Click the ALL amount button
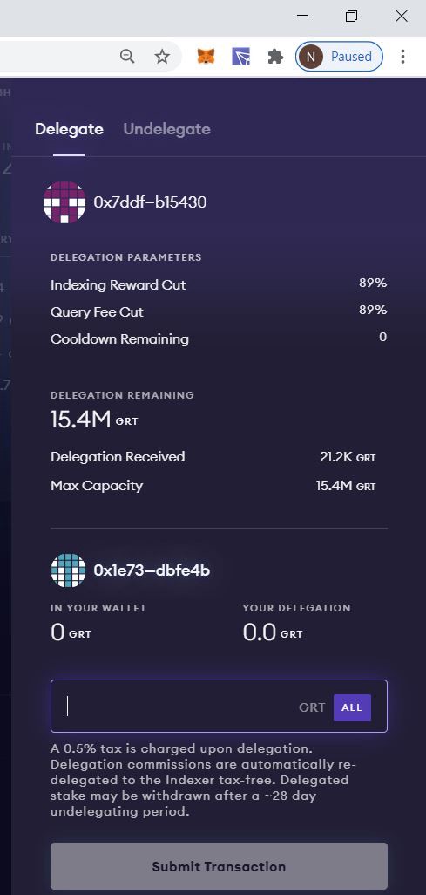The width and height of the screenshot is (426, 895). (352, 707)
